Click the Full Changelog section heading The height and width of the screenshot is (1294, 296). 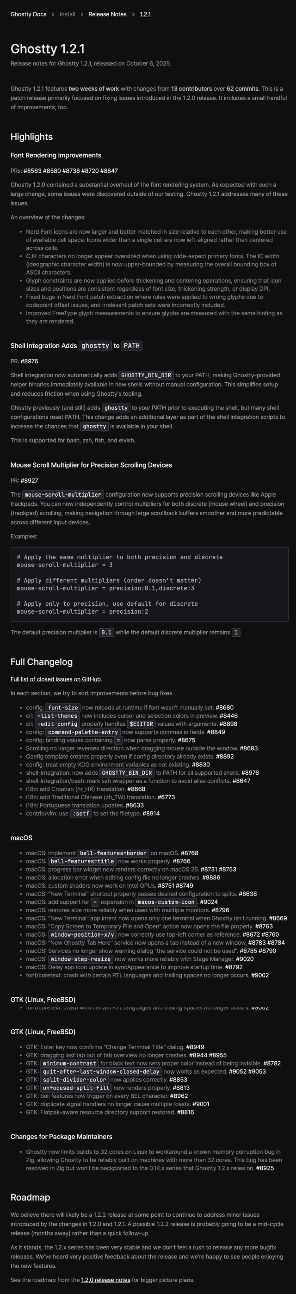point(42,662)
